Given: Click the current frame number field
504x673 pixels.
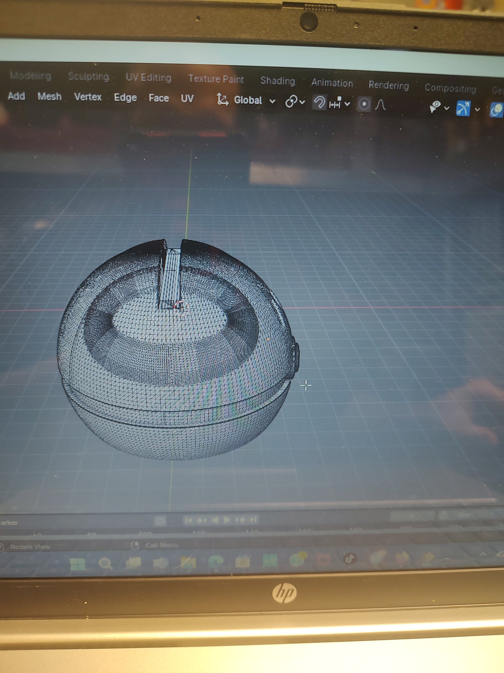Looking at the screenshot, I should (x=412, y=515).
